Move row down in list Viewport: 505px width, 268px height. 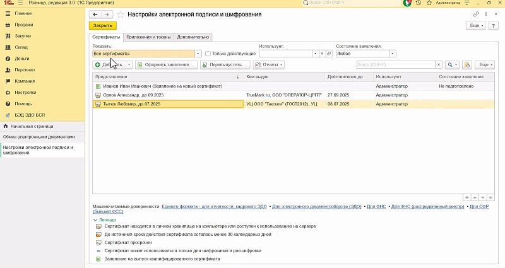[483, 197]
